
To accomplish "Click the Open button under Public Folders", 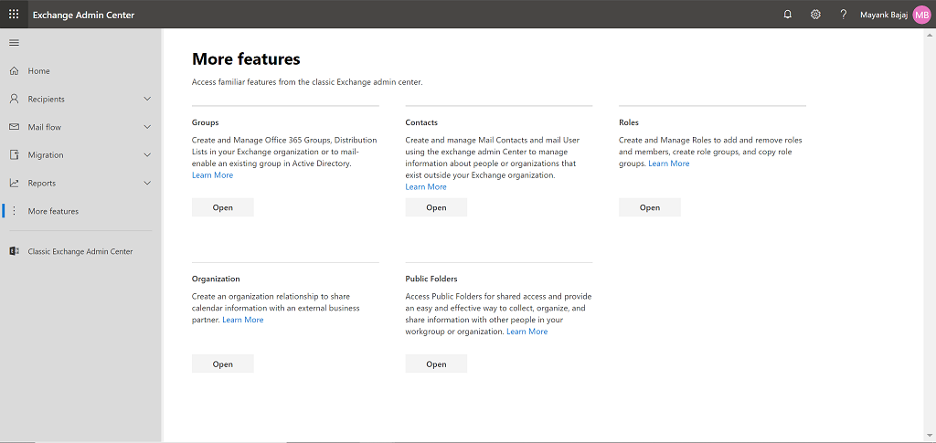I will (436, 364).
